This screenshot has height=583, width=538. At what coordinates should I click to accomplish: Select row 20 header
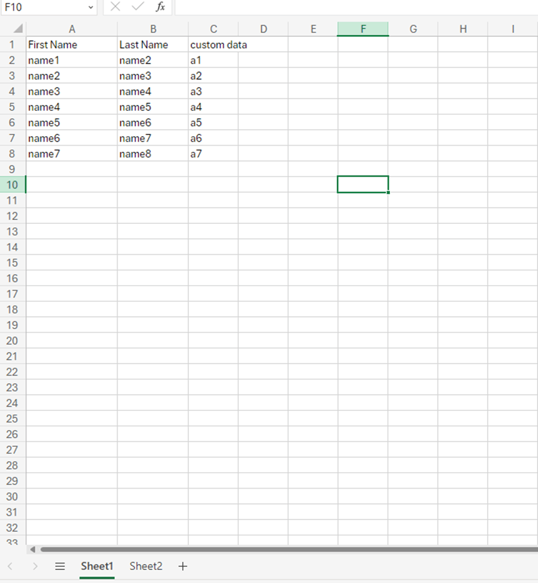pos(13,340)
